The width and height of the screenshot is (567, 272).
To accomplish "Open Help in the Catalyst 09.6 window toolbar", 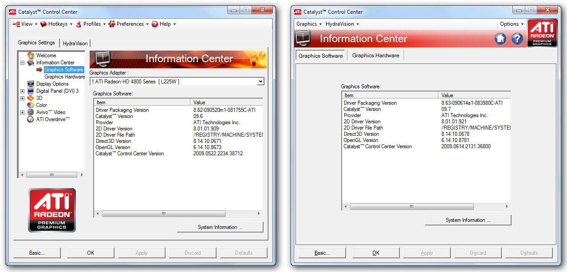I will tap(163, 24).
